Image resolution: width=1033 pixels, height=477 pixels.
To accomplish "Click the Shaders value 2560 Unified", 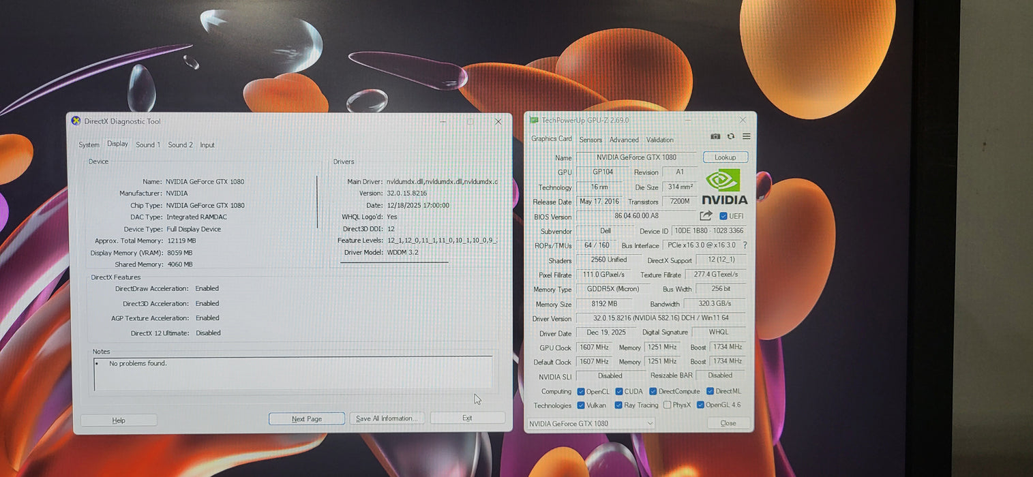I will [x=609, y=260].
